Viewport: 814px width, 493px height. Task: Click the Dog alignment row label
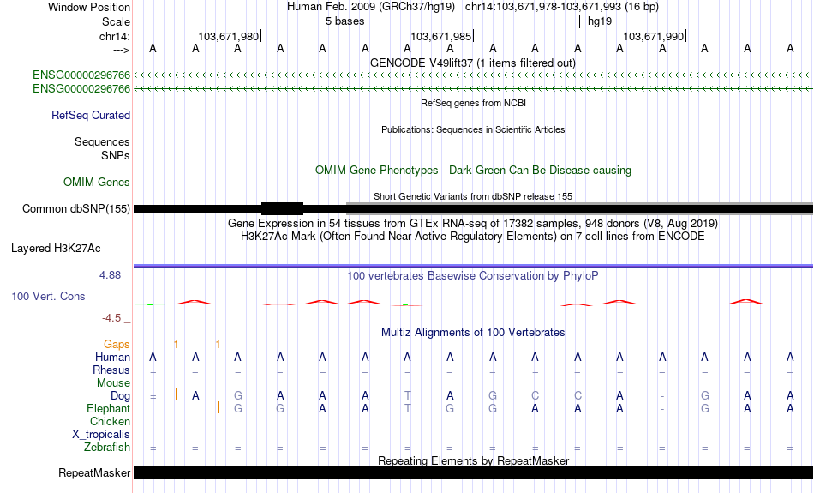point(120,396)
